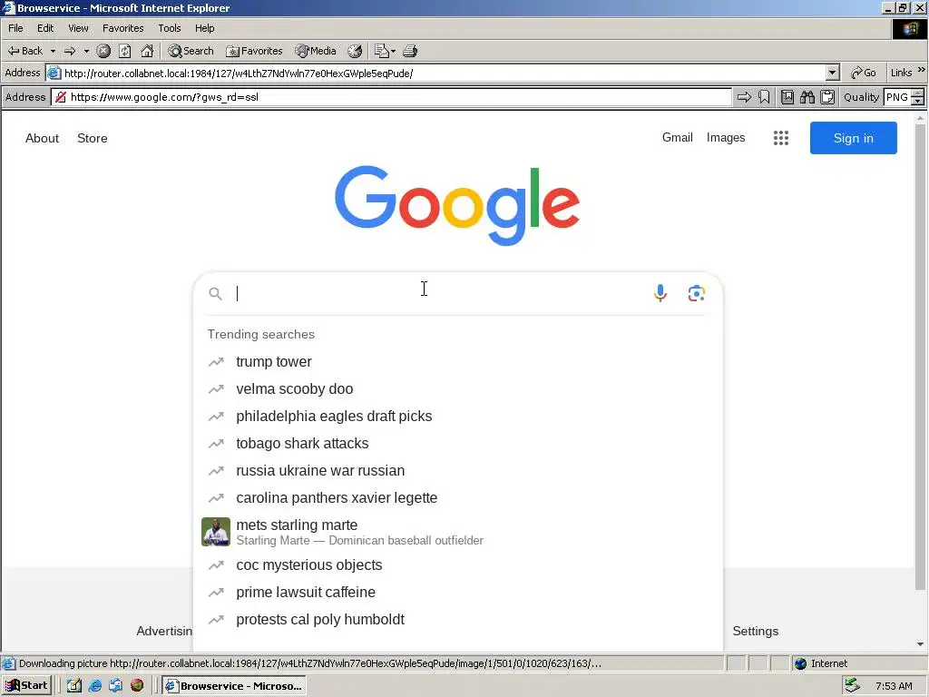929x697 pixels.
Task: Open the Favorites pane from toolbar
Action: [254, 51]
